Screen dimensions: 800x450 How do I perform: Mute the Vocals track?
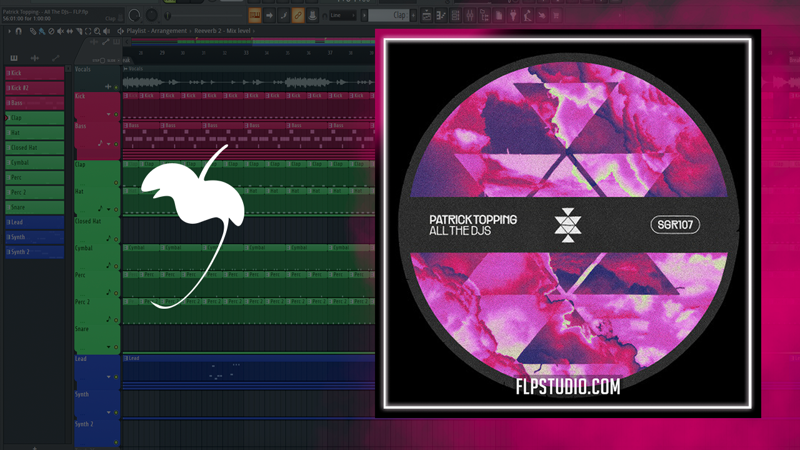tap(116, 86)
